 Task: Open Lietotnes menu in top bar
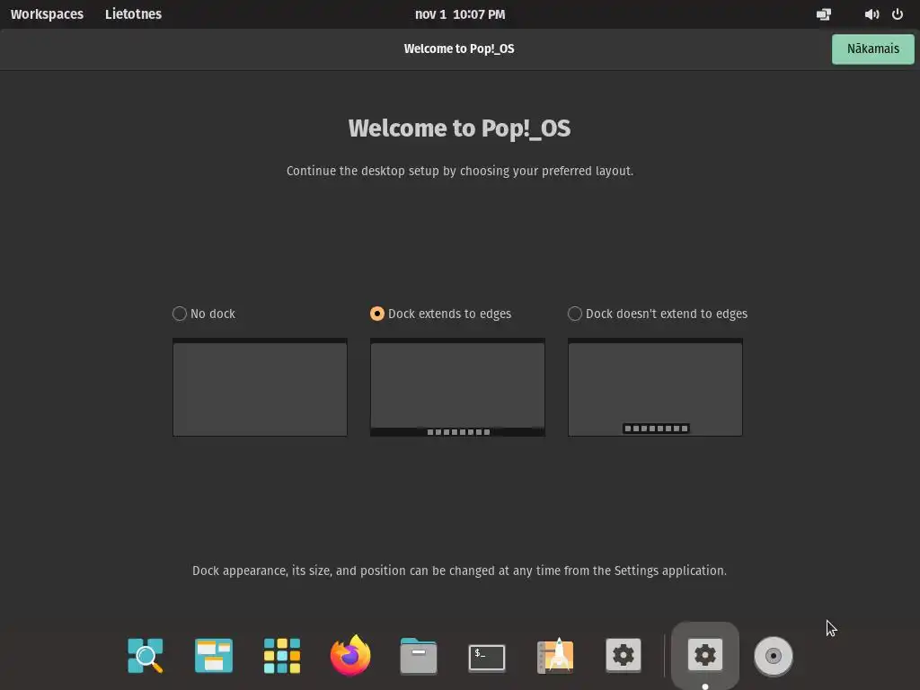tap(133, 14)
